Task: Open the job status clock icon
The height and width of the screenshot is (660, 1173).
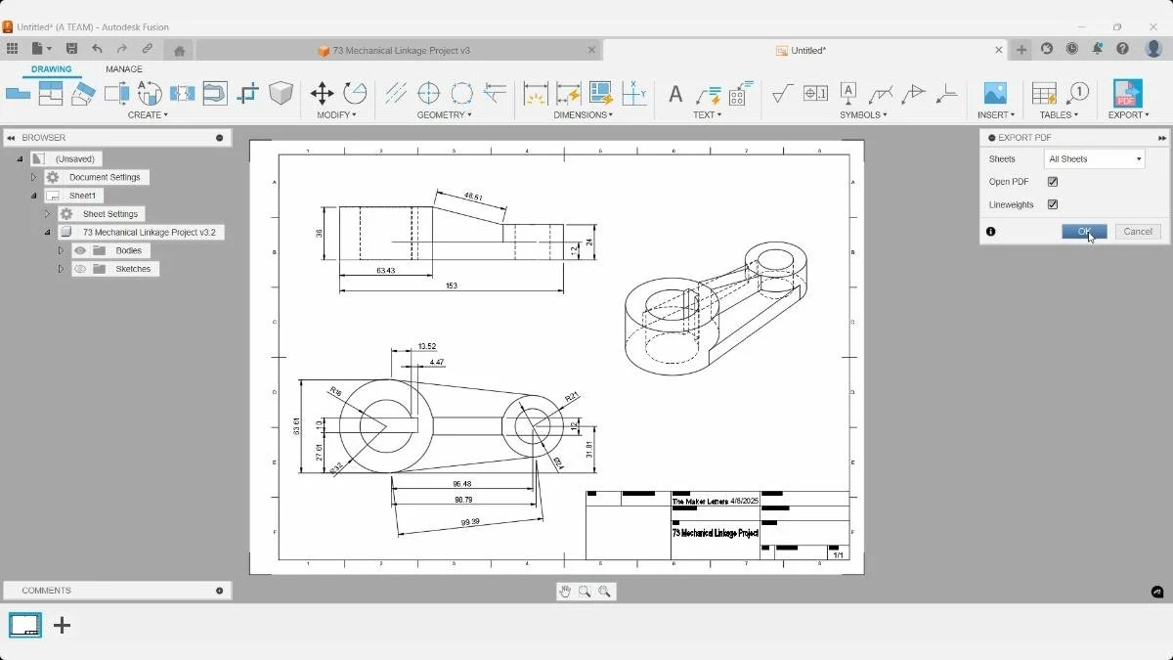Action: coord(1072,49)
